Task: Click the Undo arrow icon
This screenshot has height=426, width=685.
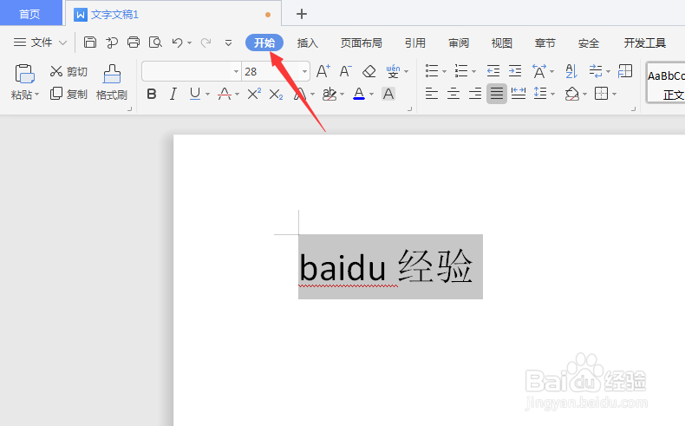Action: [x=177, y=43]
